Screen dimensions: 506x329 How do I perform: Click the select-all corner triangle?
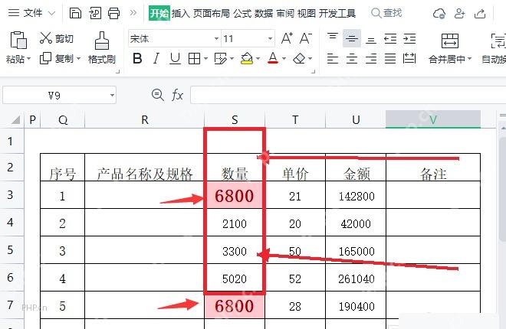tap(15, 120)
